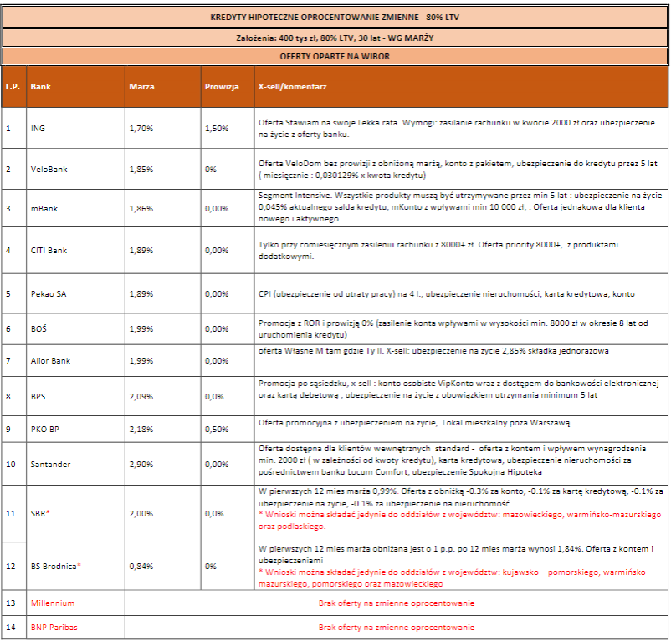This screenshot has width=671, height=641.
Task: Click the SBR* bank name cell
Action: pyautogui.click(x=40, y=513)
